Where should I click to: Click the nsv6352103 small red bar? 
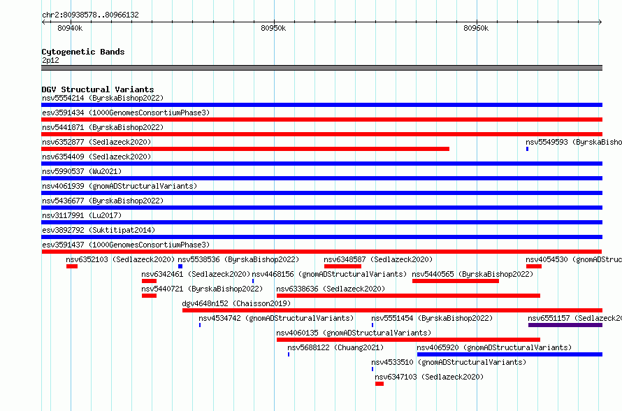coord(72,266)
